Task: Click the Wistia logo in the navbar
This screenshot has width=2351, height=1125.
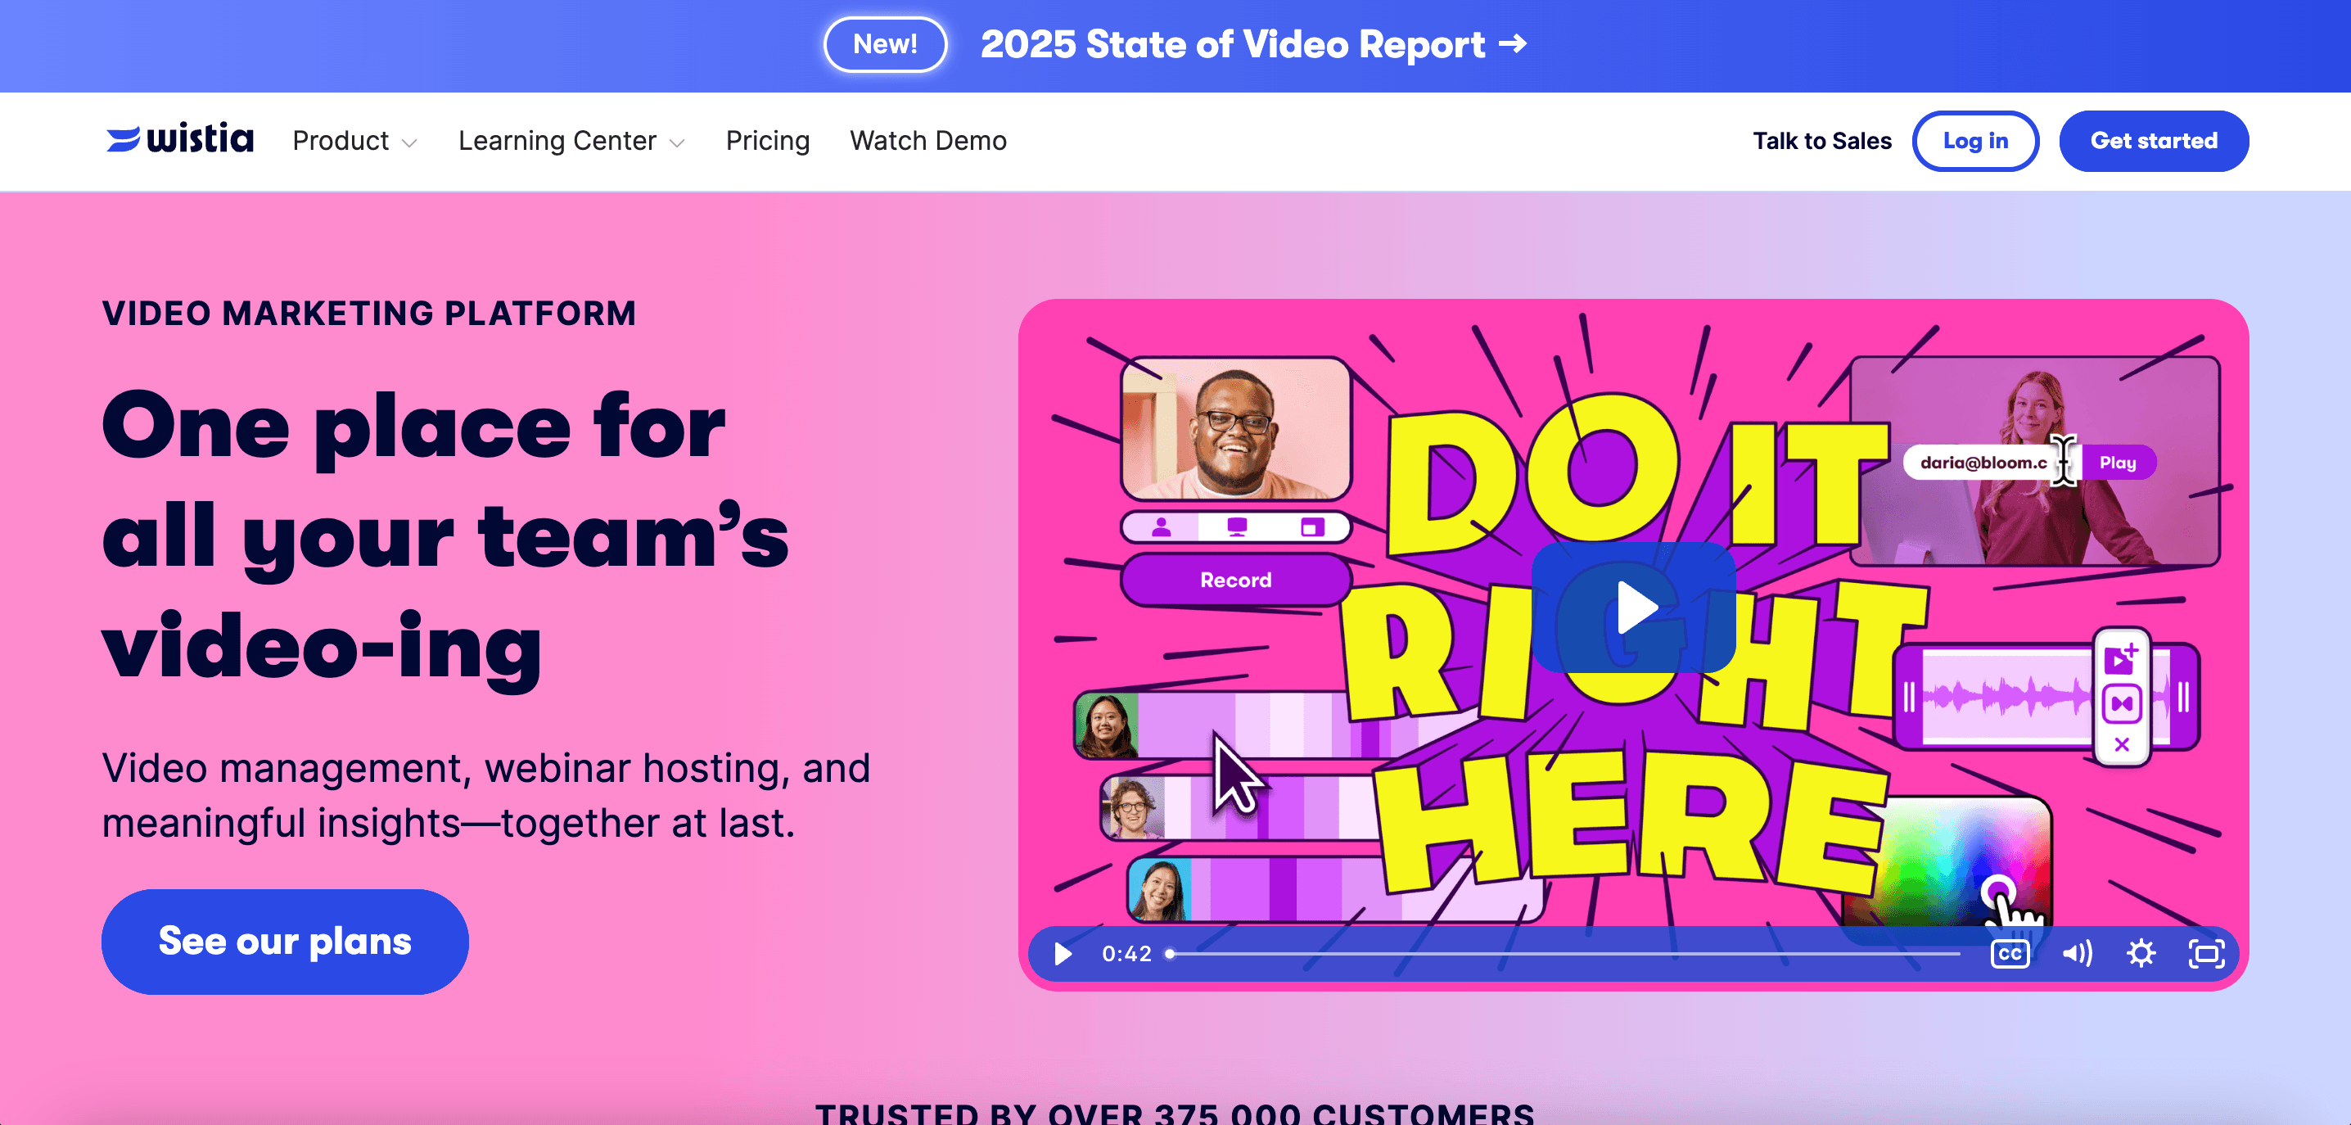Action: click(179, 138)
